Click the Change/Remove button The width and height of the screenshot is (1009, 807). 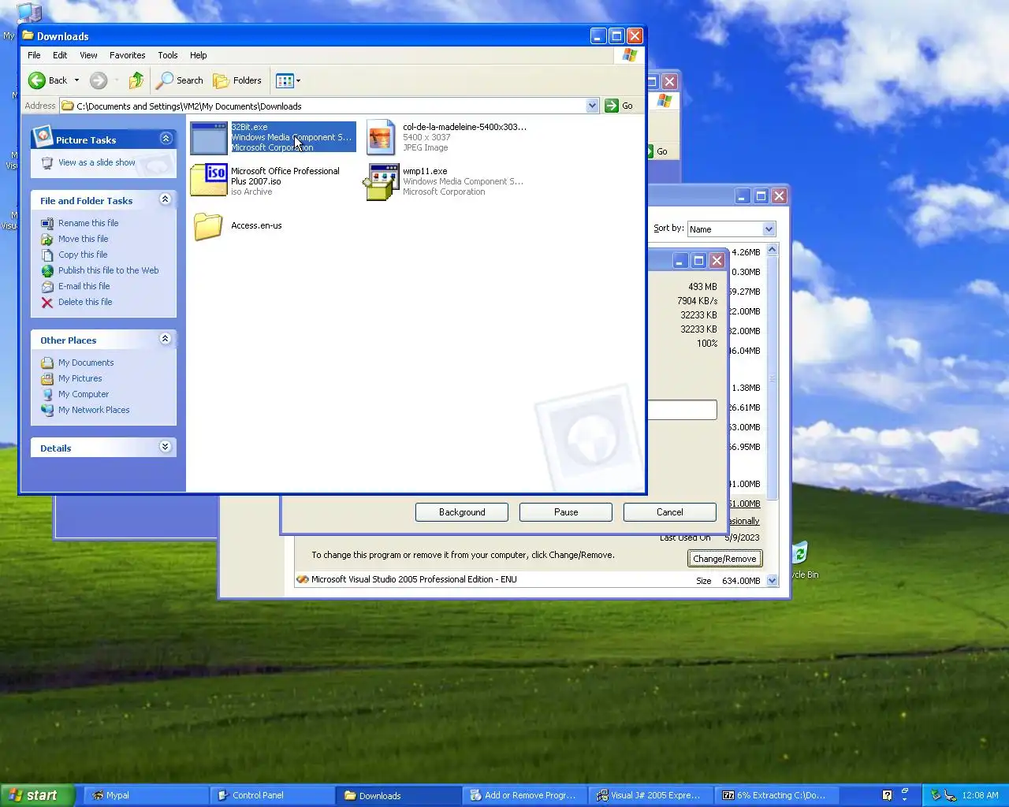pos(724,559)
